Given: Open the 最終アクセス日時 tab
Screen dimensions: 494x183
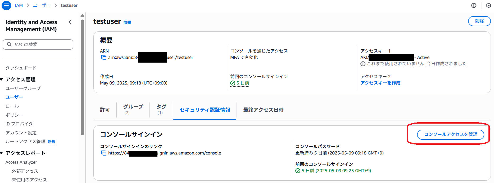Looking at the screenshot, I should pos(263,110).
